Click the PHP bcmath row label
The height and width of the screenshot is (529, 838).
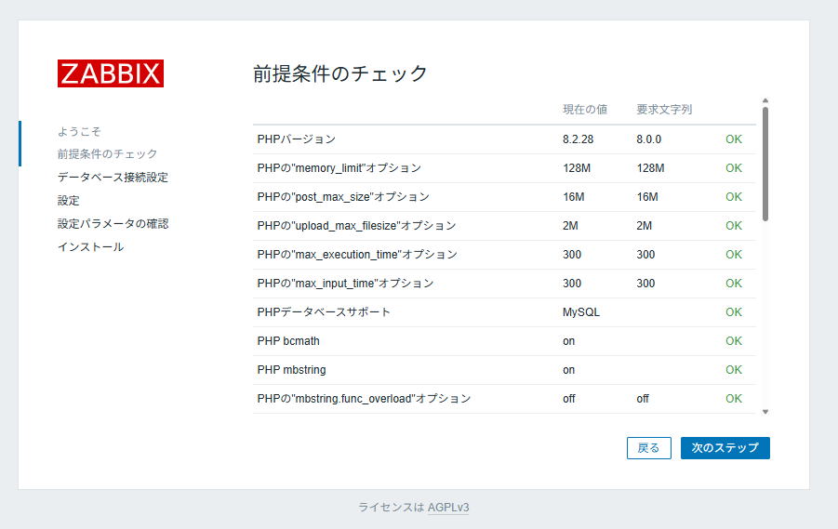click(x=288, y=341)
